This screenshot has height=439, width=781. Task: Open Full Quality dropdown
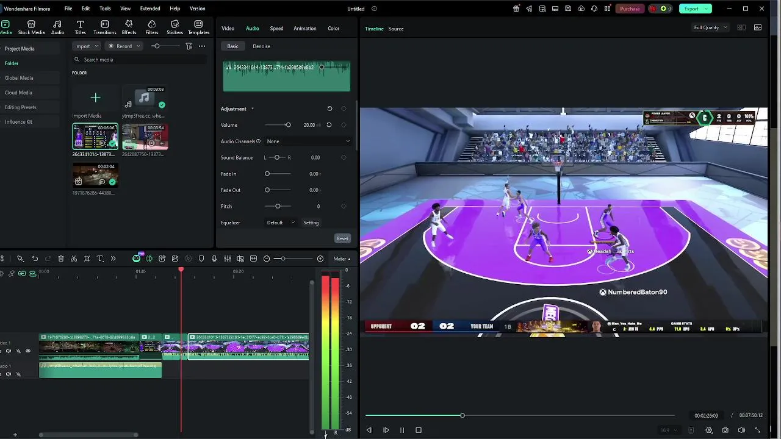(x=710, y=27)
